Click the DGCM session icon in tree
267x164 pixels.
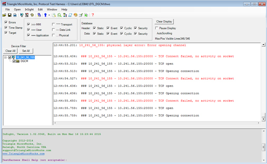click(18, 61)
